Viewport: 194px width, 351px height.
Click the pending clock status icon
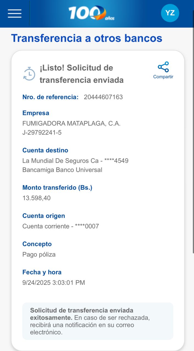pos(29,74)
